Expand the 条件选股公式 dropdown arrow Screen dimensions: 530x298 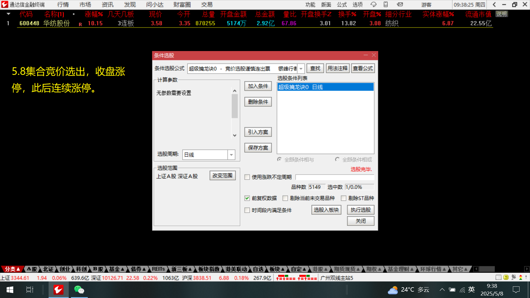301,68
